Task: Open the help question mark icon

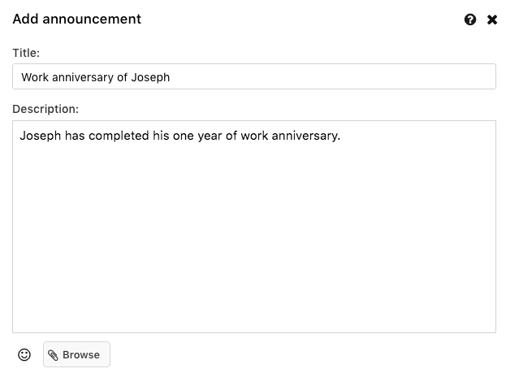Action: point(469,20)
